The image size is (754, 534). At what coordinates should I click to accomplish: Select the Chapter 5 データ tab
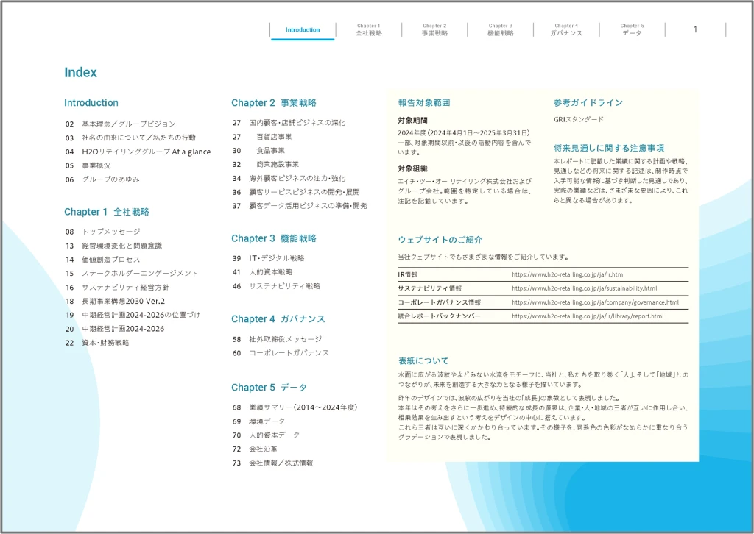[x=632, y=29]
